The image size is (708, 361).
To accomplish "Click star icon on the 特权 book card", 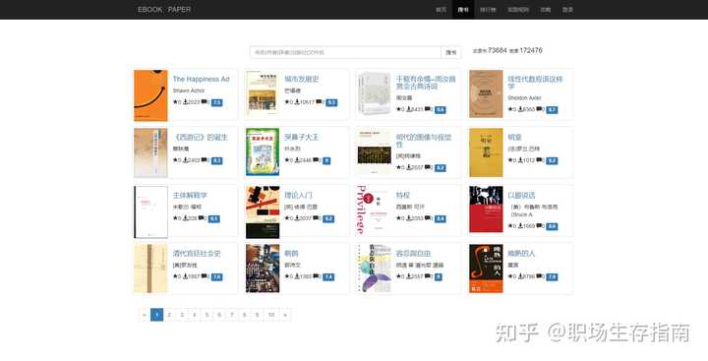I will click(398, 218).
